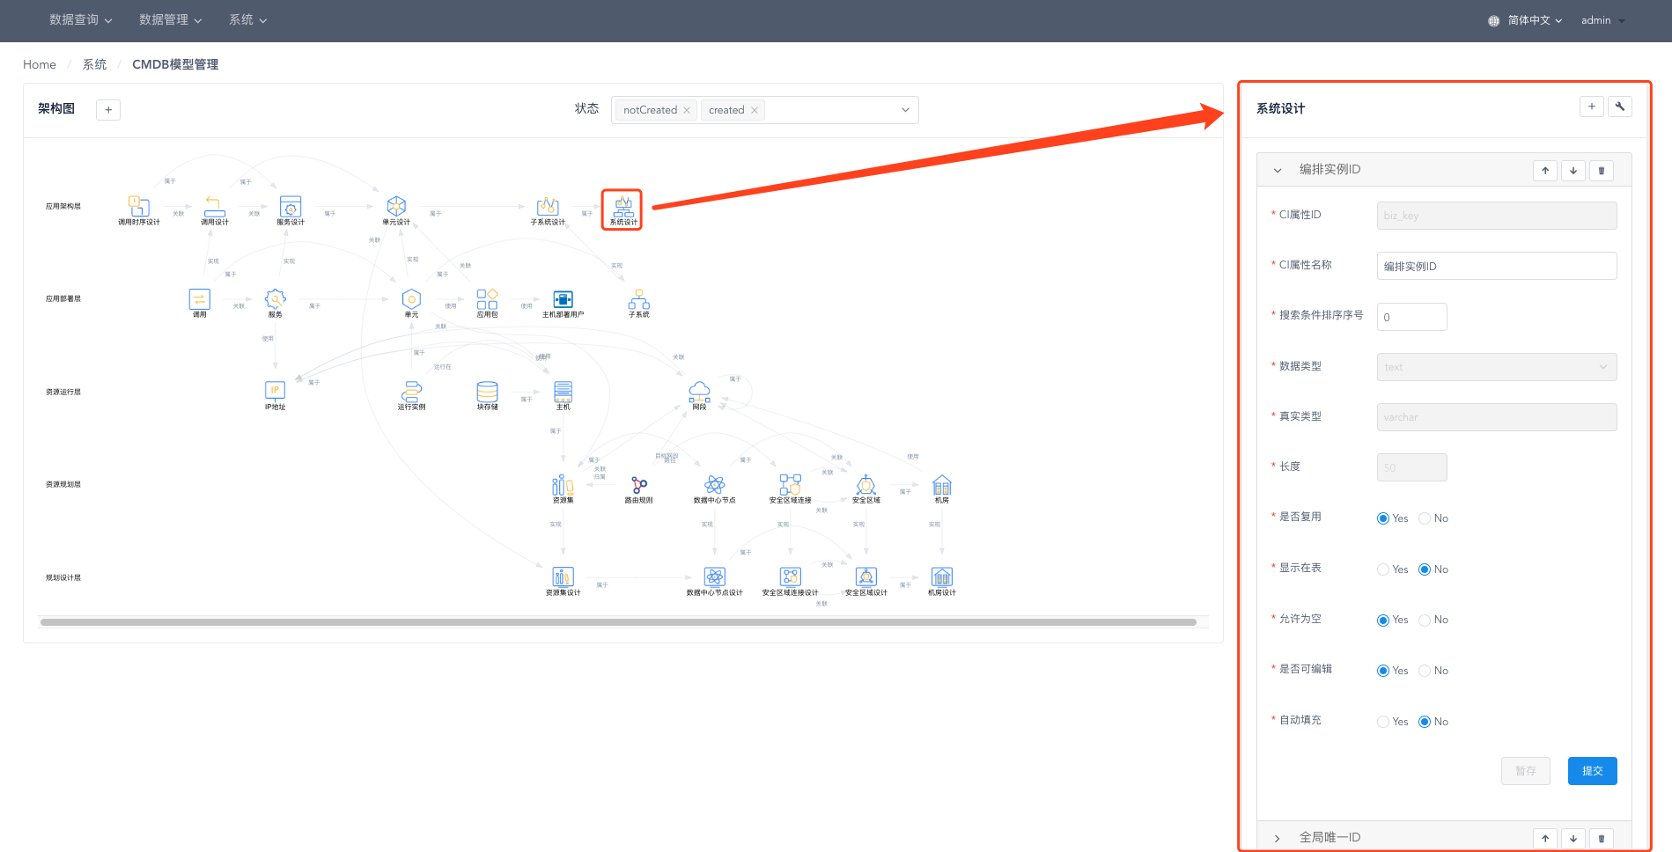Image resolution: width=1672 pixels, height=852 pixels.
Task: Select the 网段 cloud node icon
Action: coord(699,392)
